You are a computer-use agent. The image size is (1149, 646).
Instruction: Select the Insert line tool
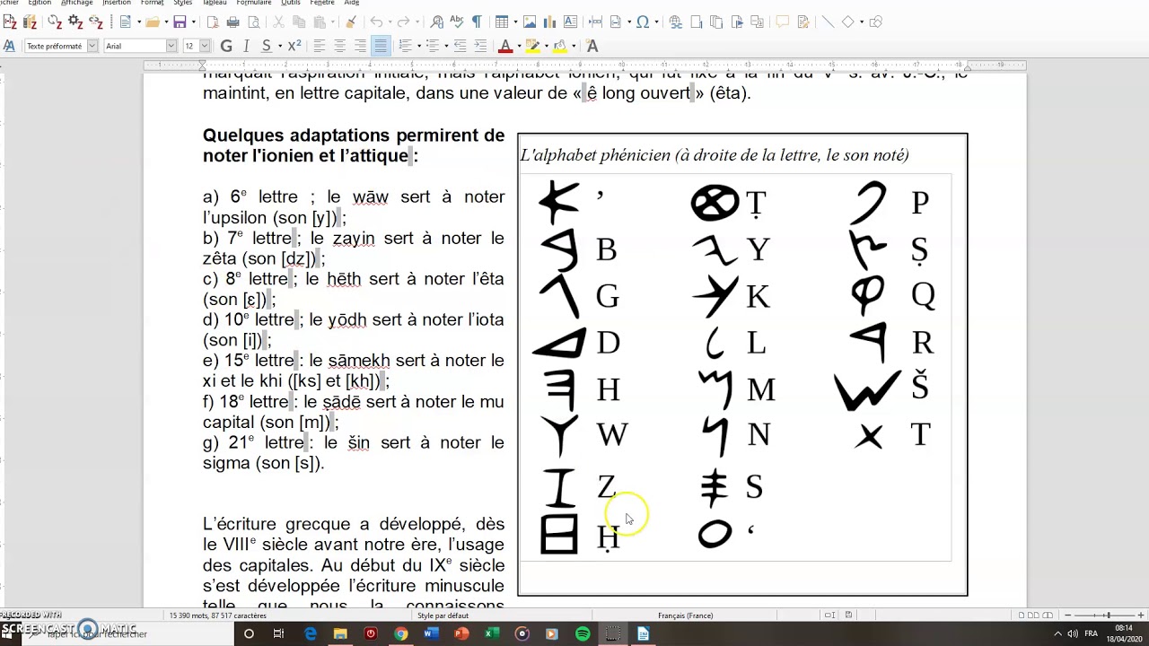click(828, 22)
